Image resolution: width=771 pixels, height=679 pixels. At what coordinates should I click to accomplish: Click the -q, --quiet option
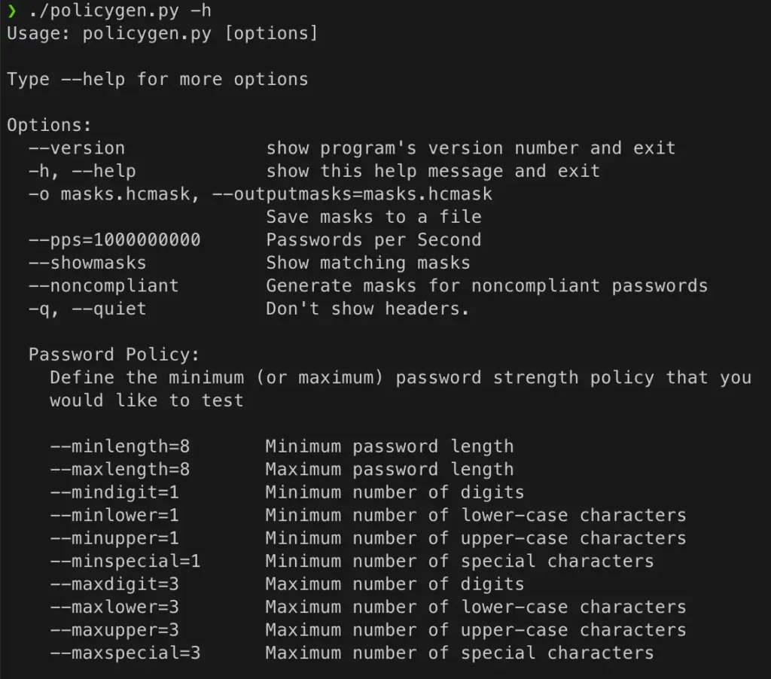[x=87, y=309]
